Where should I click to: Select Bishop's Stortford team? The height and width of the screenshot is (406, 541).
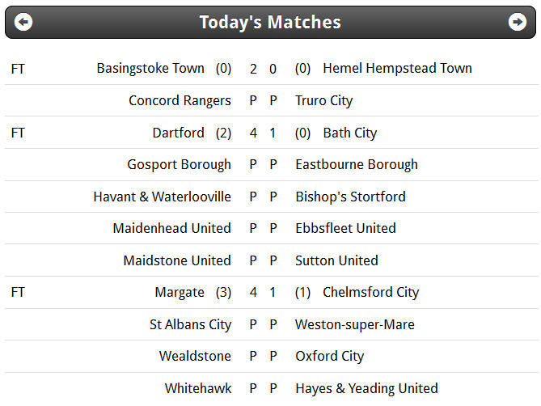(x=350, y=197)
